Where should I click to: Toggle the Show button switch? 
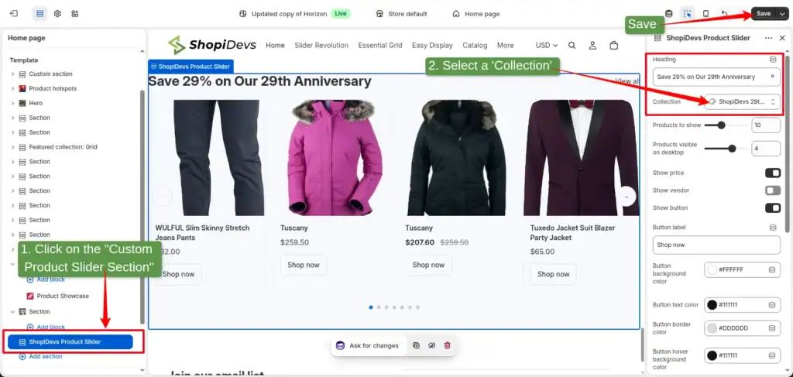(x=773, y=207)
